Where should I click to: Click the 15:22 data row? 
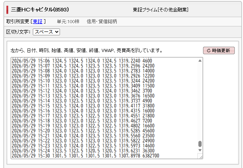(x=83, y=141)
